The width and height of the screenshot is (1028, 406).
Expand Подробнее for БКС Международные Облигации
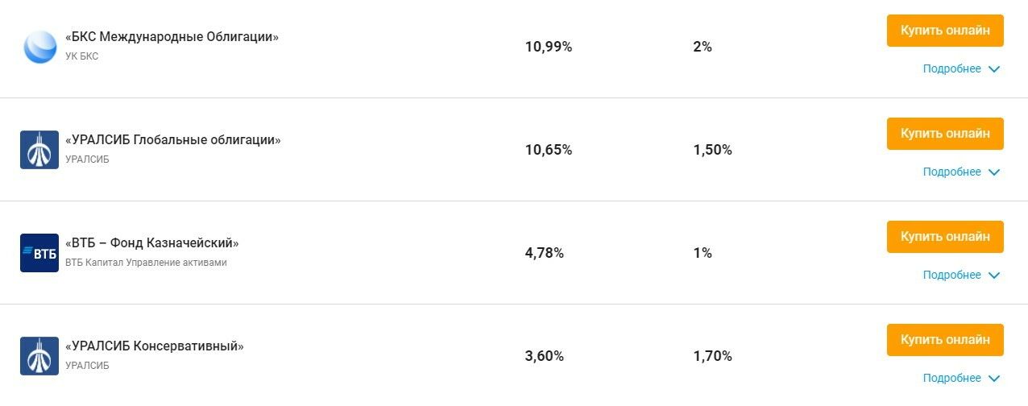[x=960, y=69]
